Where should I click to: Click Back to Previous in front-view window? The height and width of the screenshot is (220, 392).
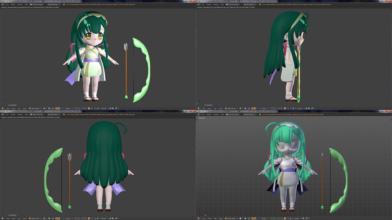tap(37, 5)
